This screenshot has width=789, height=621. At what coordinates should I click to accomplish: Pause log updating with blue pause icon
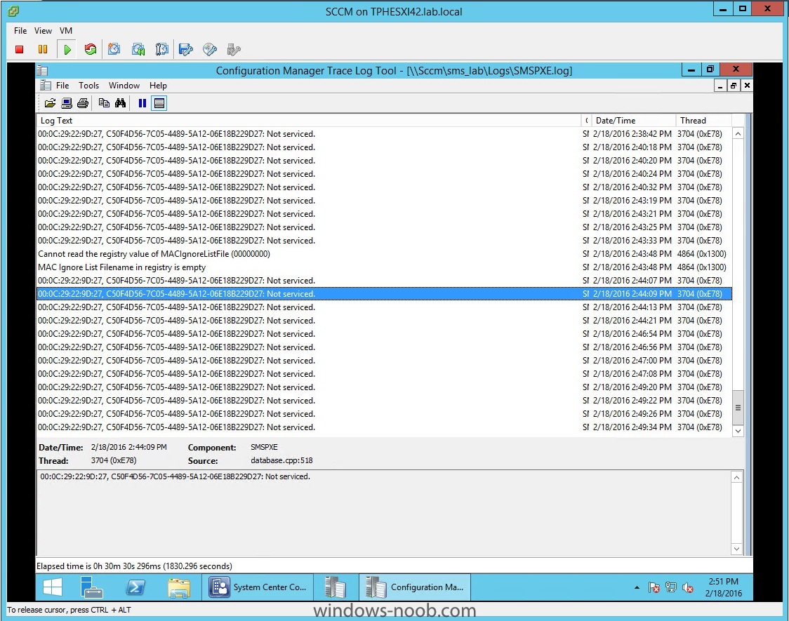coord(142,103)
